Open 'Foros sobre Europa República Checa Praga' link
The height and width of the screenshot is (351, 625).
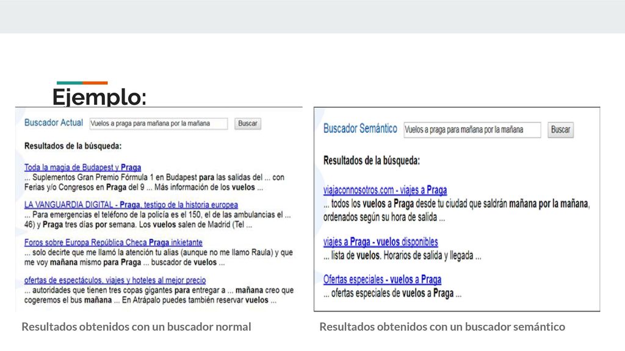[113, 243]
